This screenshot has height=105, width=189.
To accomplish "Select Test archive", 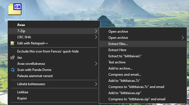I will click(x=143, y=62).
